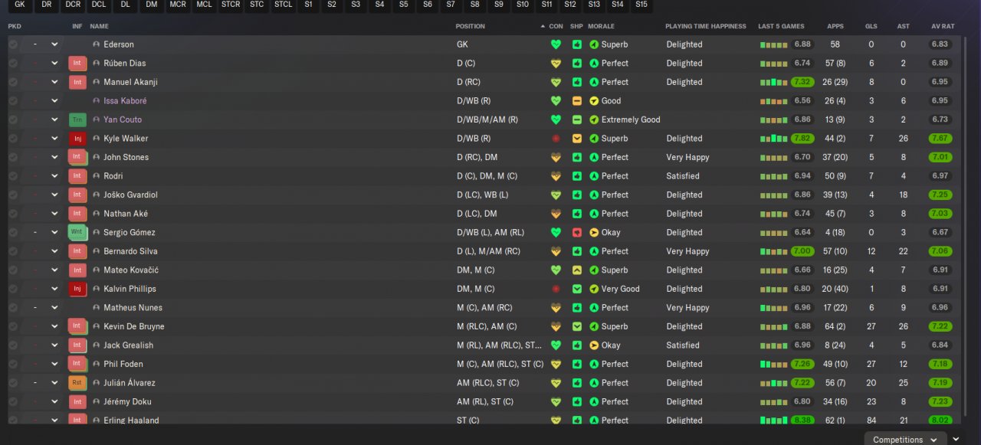The width and height of the screenshot is (981, 445).
Task: Click profile icon beside Manuel Akanji's name
Action: [x=97, y=82]
